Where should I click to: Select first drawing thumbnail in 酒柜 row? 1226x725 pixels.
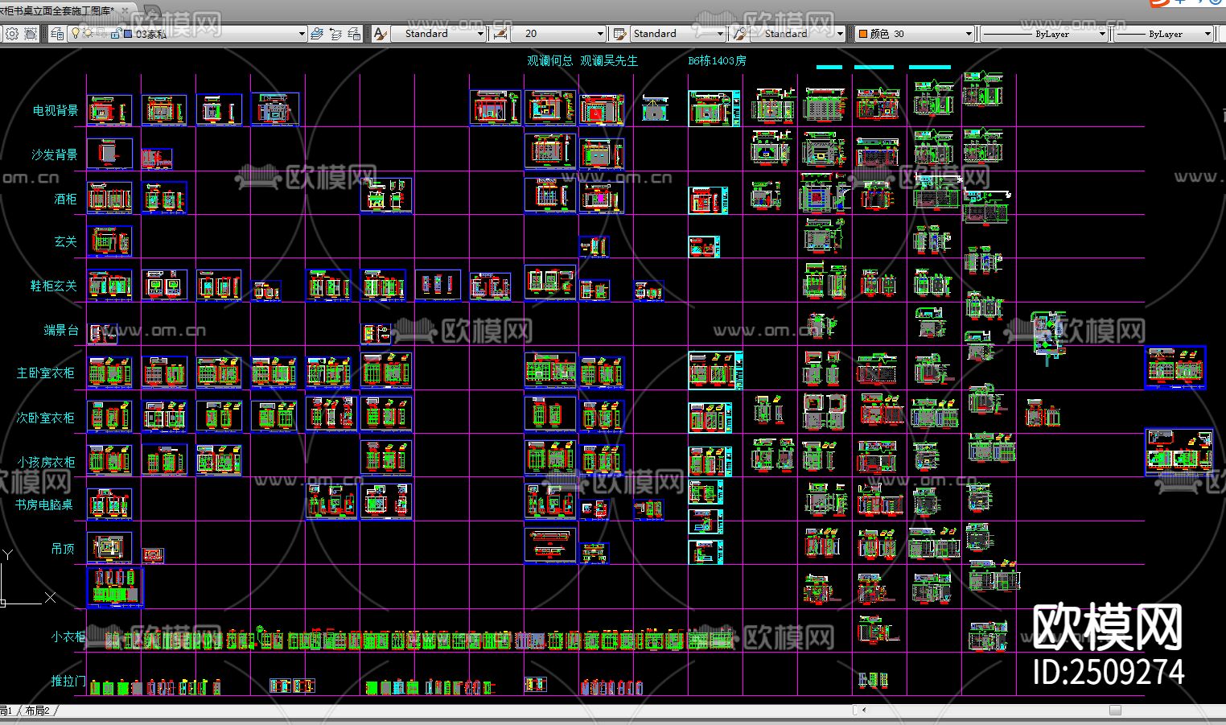109,198
